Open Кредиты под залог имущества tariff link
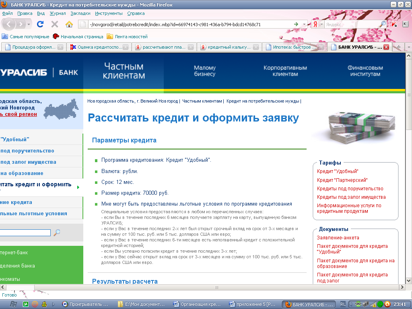 [351, 197]
